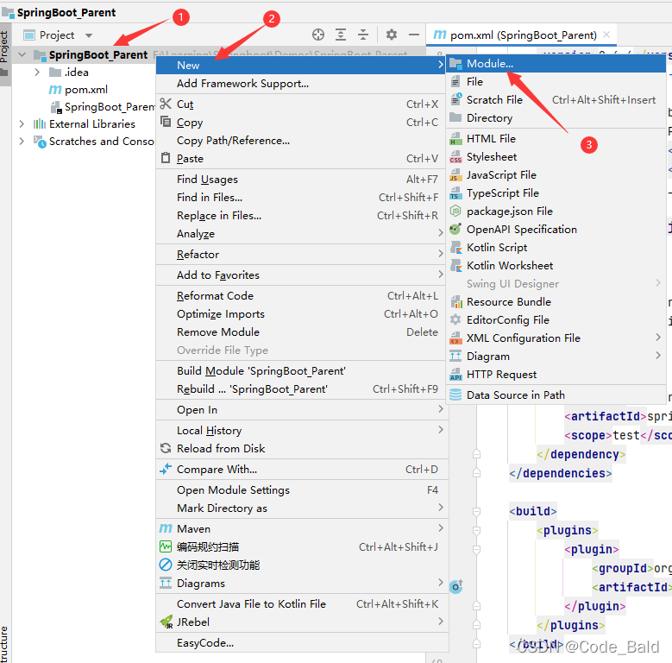Click the Data Source in Path database icon
672x663 pixels.
click(x=455, y=395)
